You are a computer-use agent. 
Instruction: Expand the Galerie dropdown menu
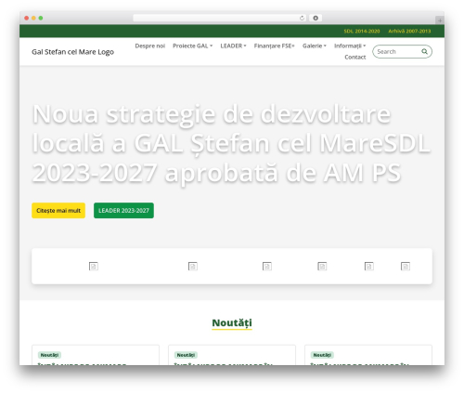pyautogui.click(x=315, y=46)
